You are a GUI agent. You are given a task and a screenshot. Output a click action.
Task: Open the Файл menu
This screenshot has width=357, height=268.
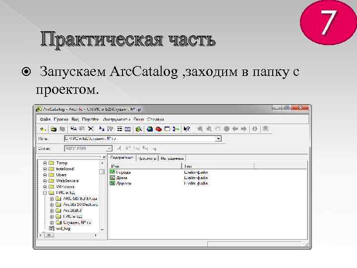click(45, 119)
